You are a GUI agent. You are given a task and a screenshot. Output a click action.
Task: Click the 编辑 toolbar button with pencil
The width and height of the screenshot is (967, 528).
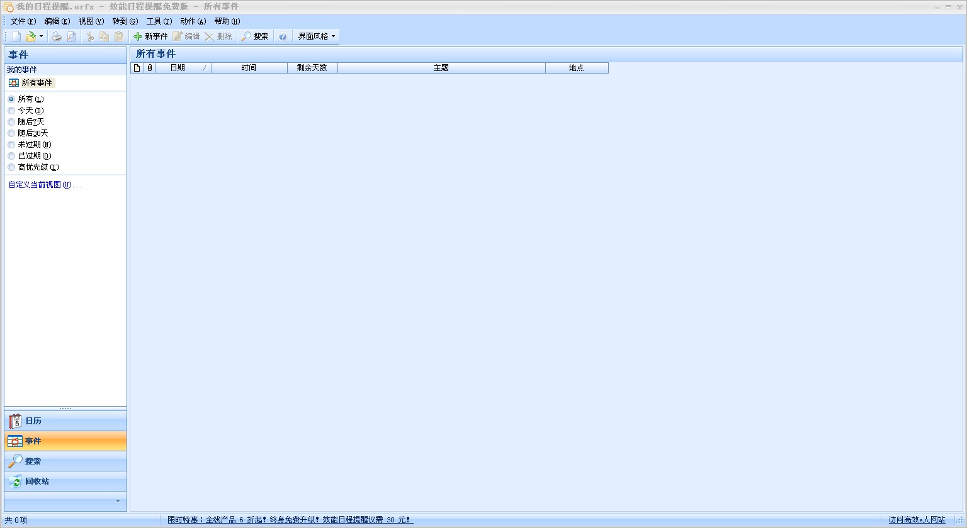click(x=186, y=36)
